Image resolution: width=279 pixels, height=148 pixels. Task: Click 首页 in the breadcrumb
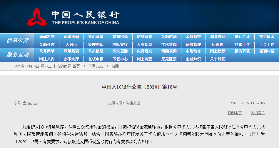(x=76, y=66)
